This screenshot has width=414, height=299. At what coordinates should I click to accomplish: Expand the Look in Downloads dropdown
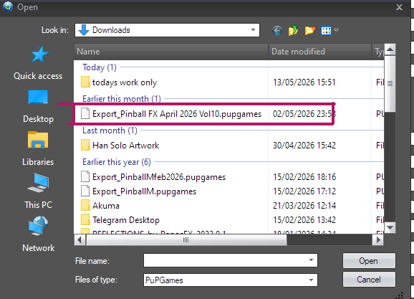click(253, 30)
